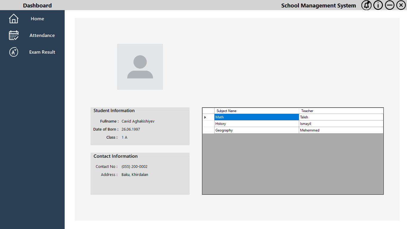The width and height of the screenshot is (407, 229).
Task: Click the empty table header corner cell
Action: pyautogui.click(x=208, y=111)
